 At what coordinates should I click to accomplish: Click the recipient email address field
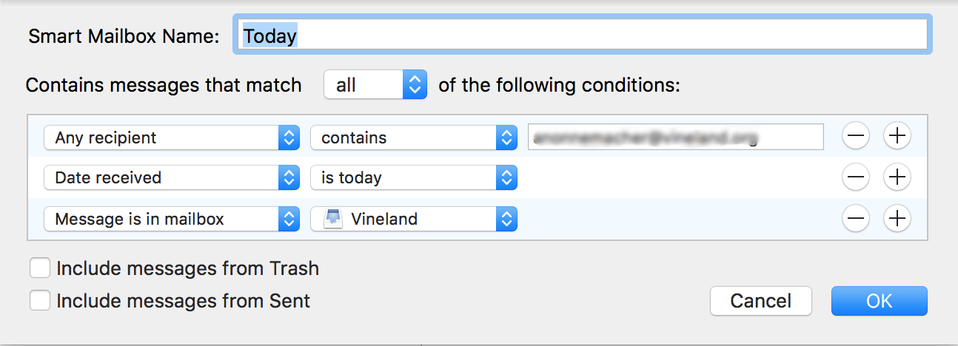tap(675, 137)
